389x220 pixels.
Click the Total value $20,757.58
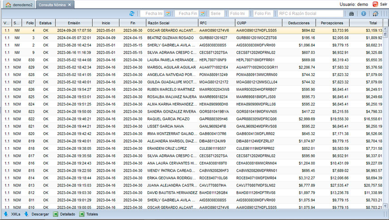pos(373,185)
